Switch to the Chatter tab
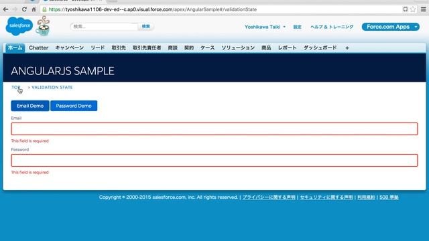429x241 pixels. click(x=39, y=48)
